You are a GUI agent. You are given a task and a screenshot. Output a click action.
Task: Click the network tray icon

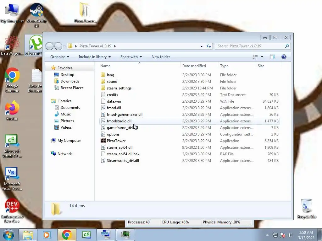point(275,235)
